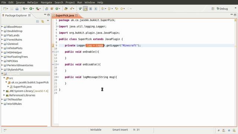Click the yellow overview ruler marker at top right

(x=235, y=20)
